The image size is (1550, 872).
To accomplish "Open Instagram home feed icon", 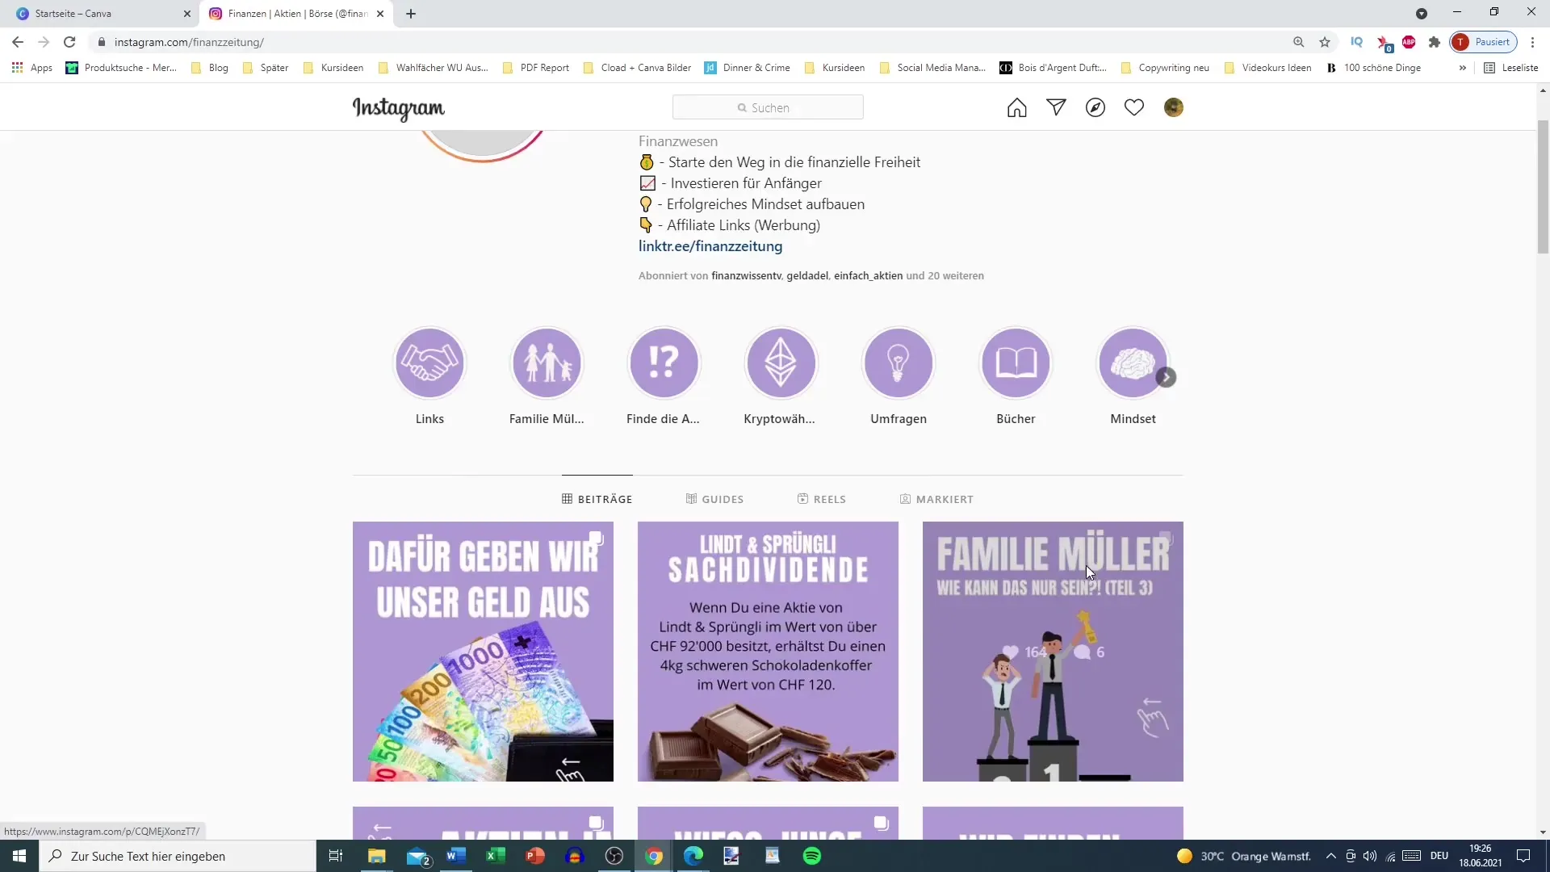I will 1016,107.
